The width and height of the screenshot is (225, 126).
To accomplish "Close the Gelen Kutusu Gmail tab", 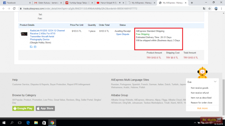I will (61, 3).
